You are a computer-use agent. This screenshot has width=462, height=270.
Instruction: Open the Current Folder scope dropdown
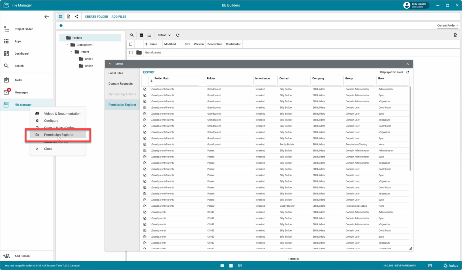[447, 25]
